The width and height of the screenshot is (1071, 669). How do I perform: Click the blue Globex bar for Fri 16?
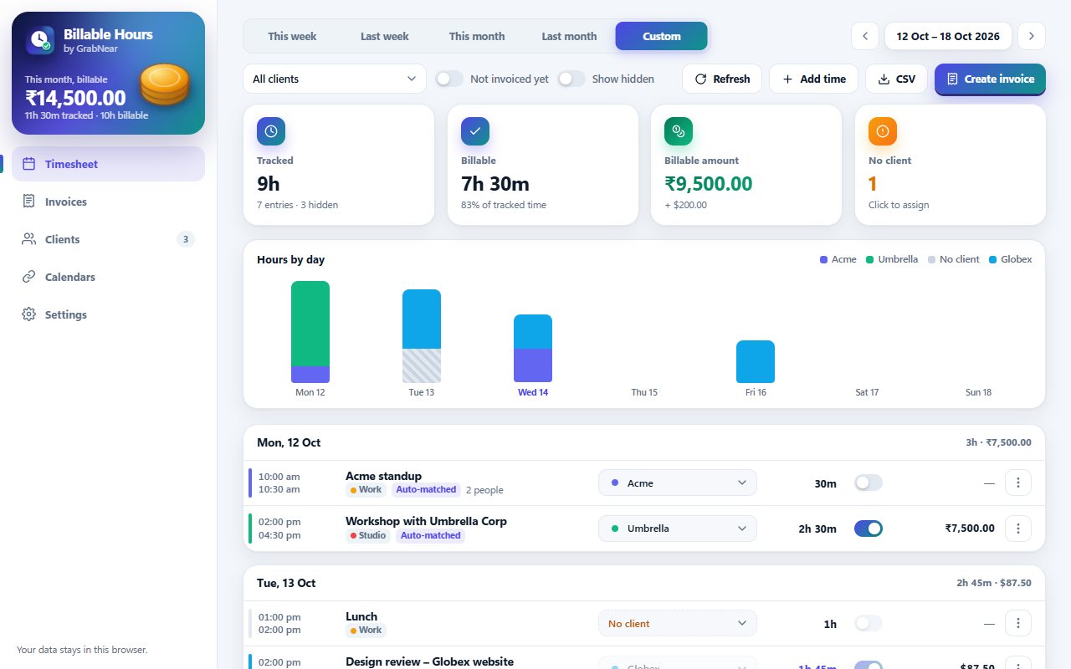click(x=756, y=361)
